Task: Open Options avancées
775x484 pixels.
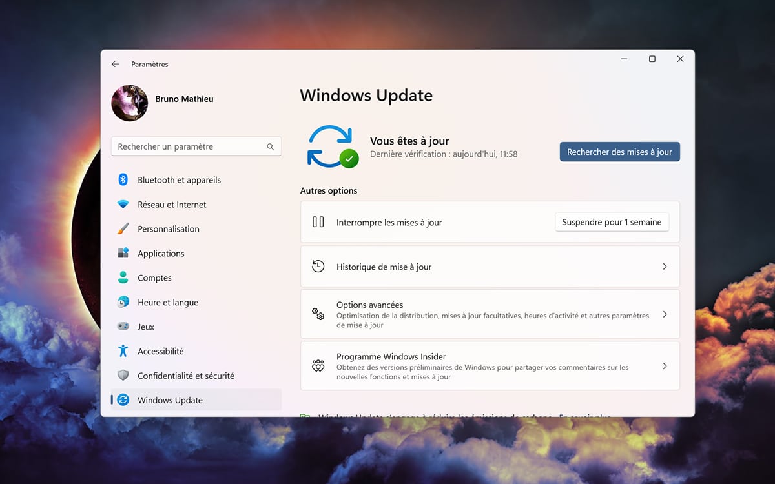Action: [x=490, y=314]
